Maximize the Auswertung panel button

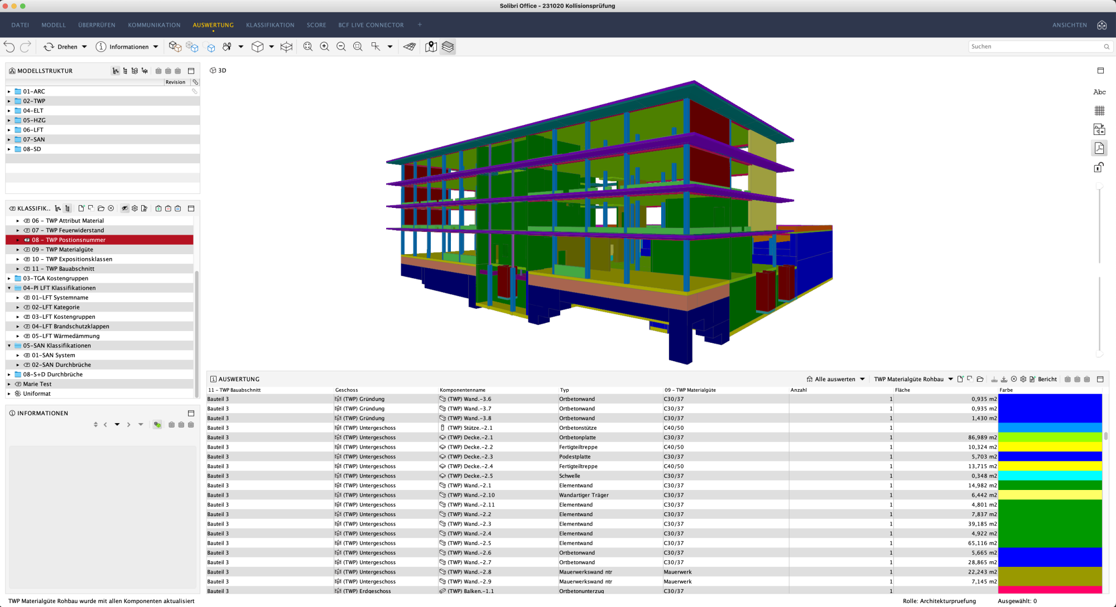click(x=1100, y=379)
